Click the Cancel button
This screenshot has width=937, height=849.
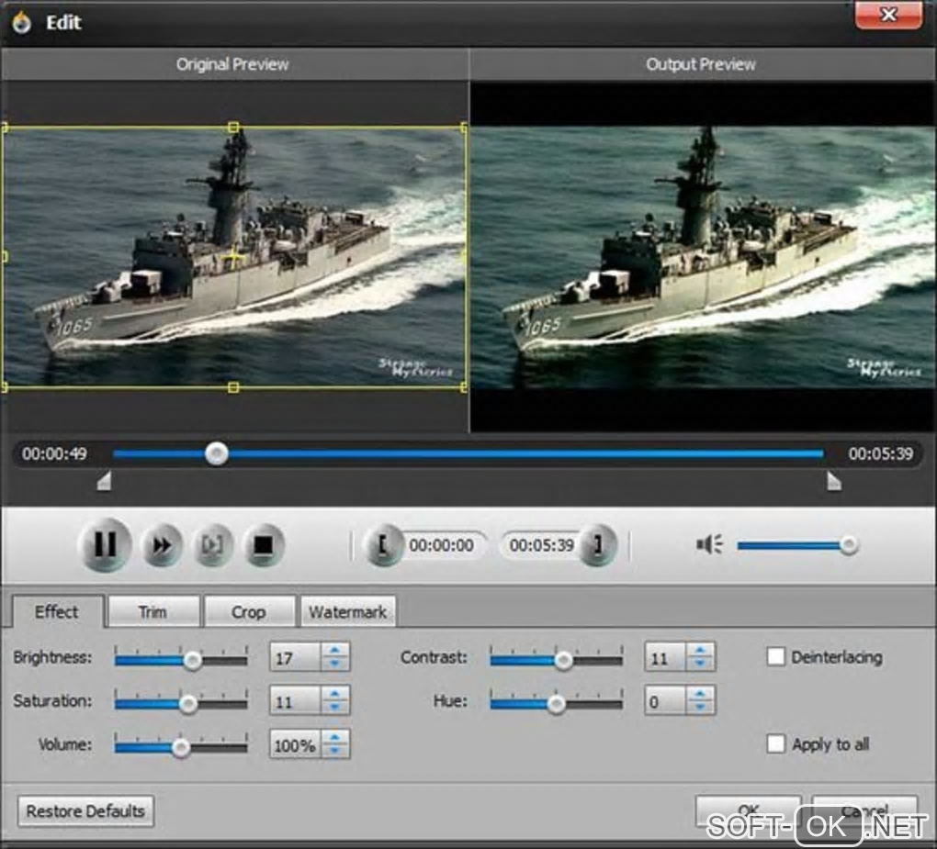click(x=864, y=810)
